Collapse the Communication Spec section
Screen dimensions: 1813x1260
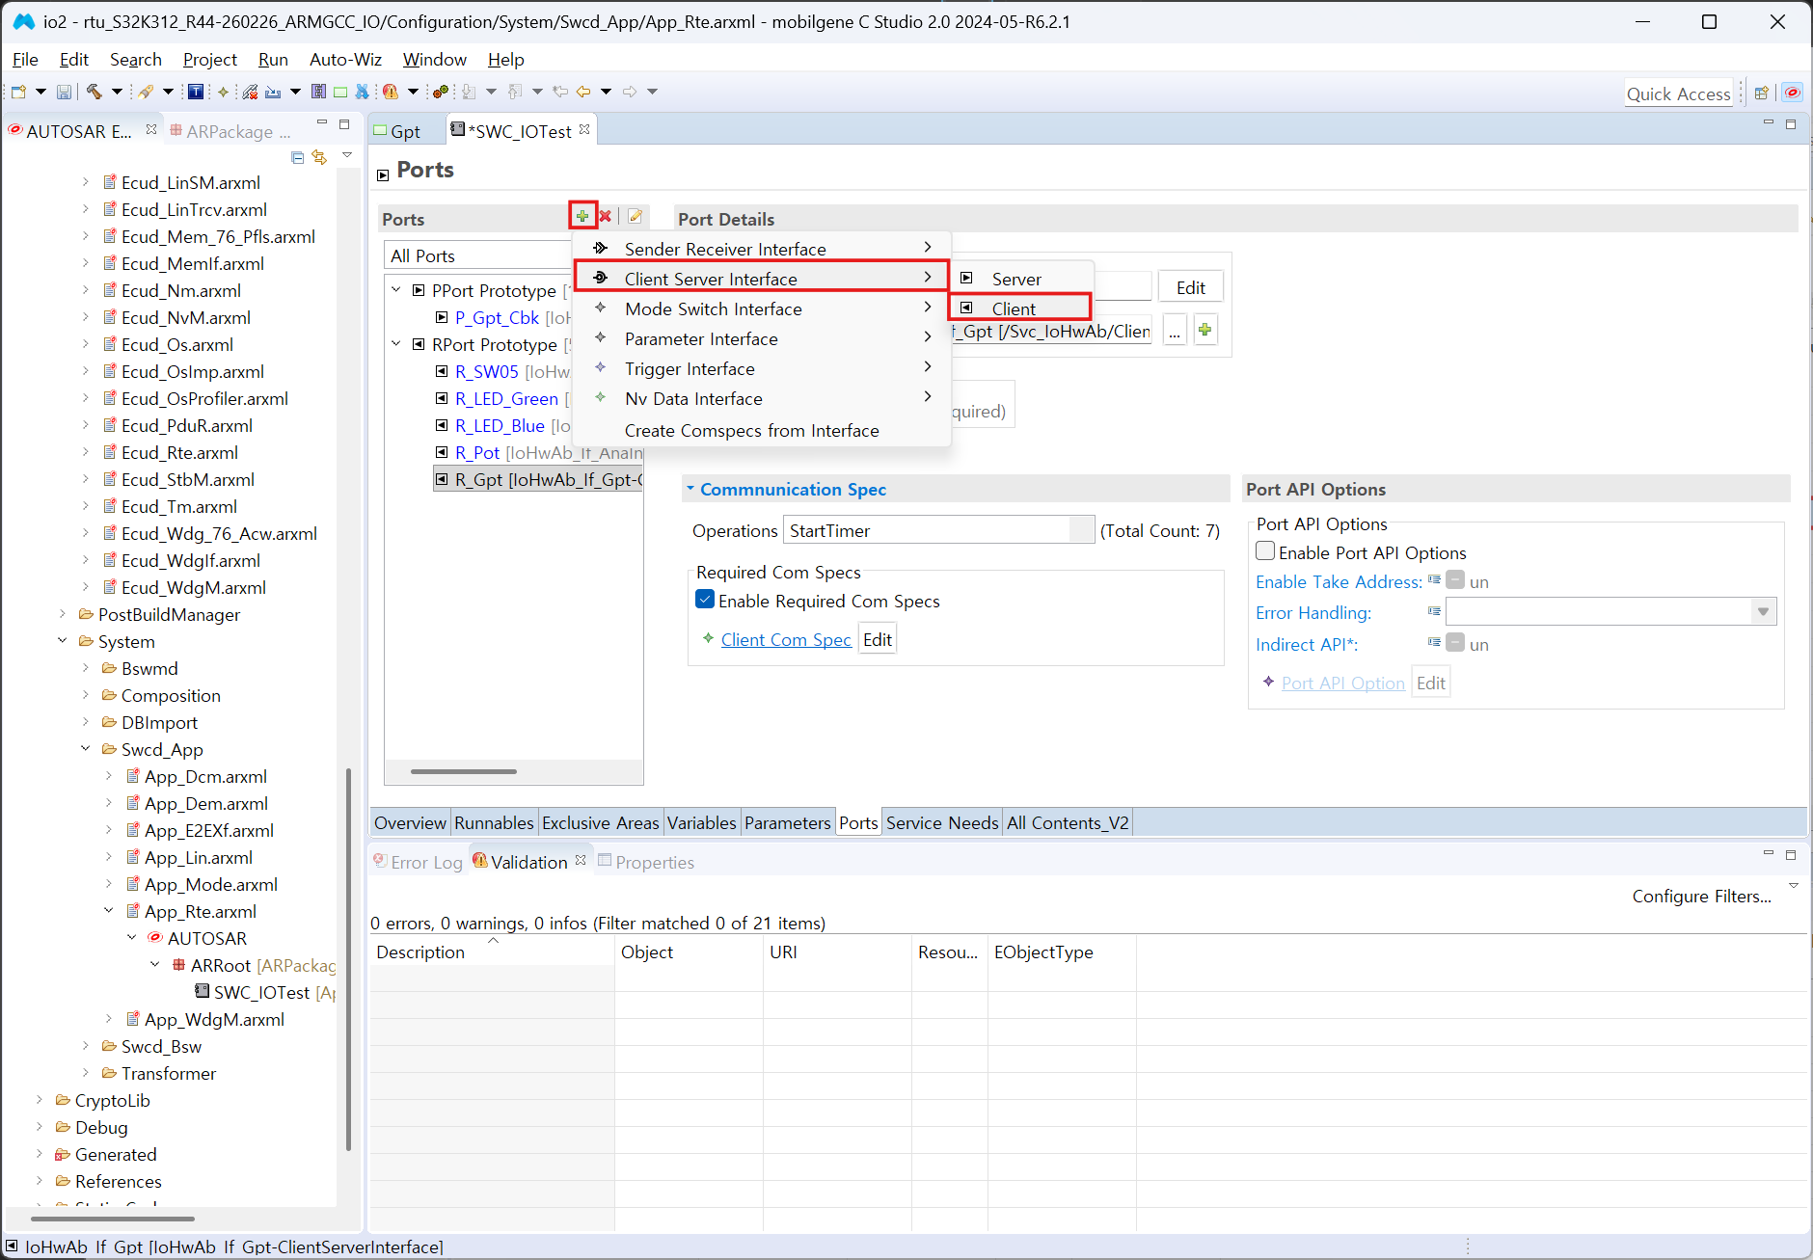[690, 489]
